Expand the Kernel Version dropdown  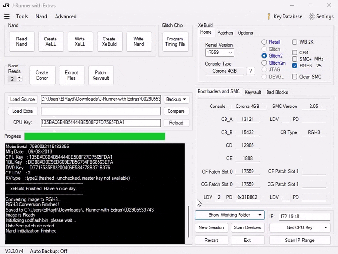[x=230, y=53]
